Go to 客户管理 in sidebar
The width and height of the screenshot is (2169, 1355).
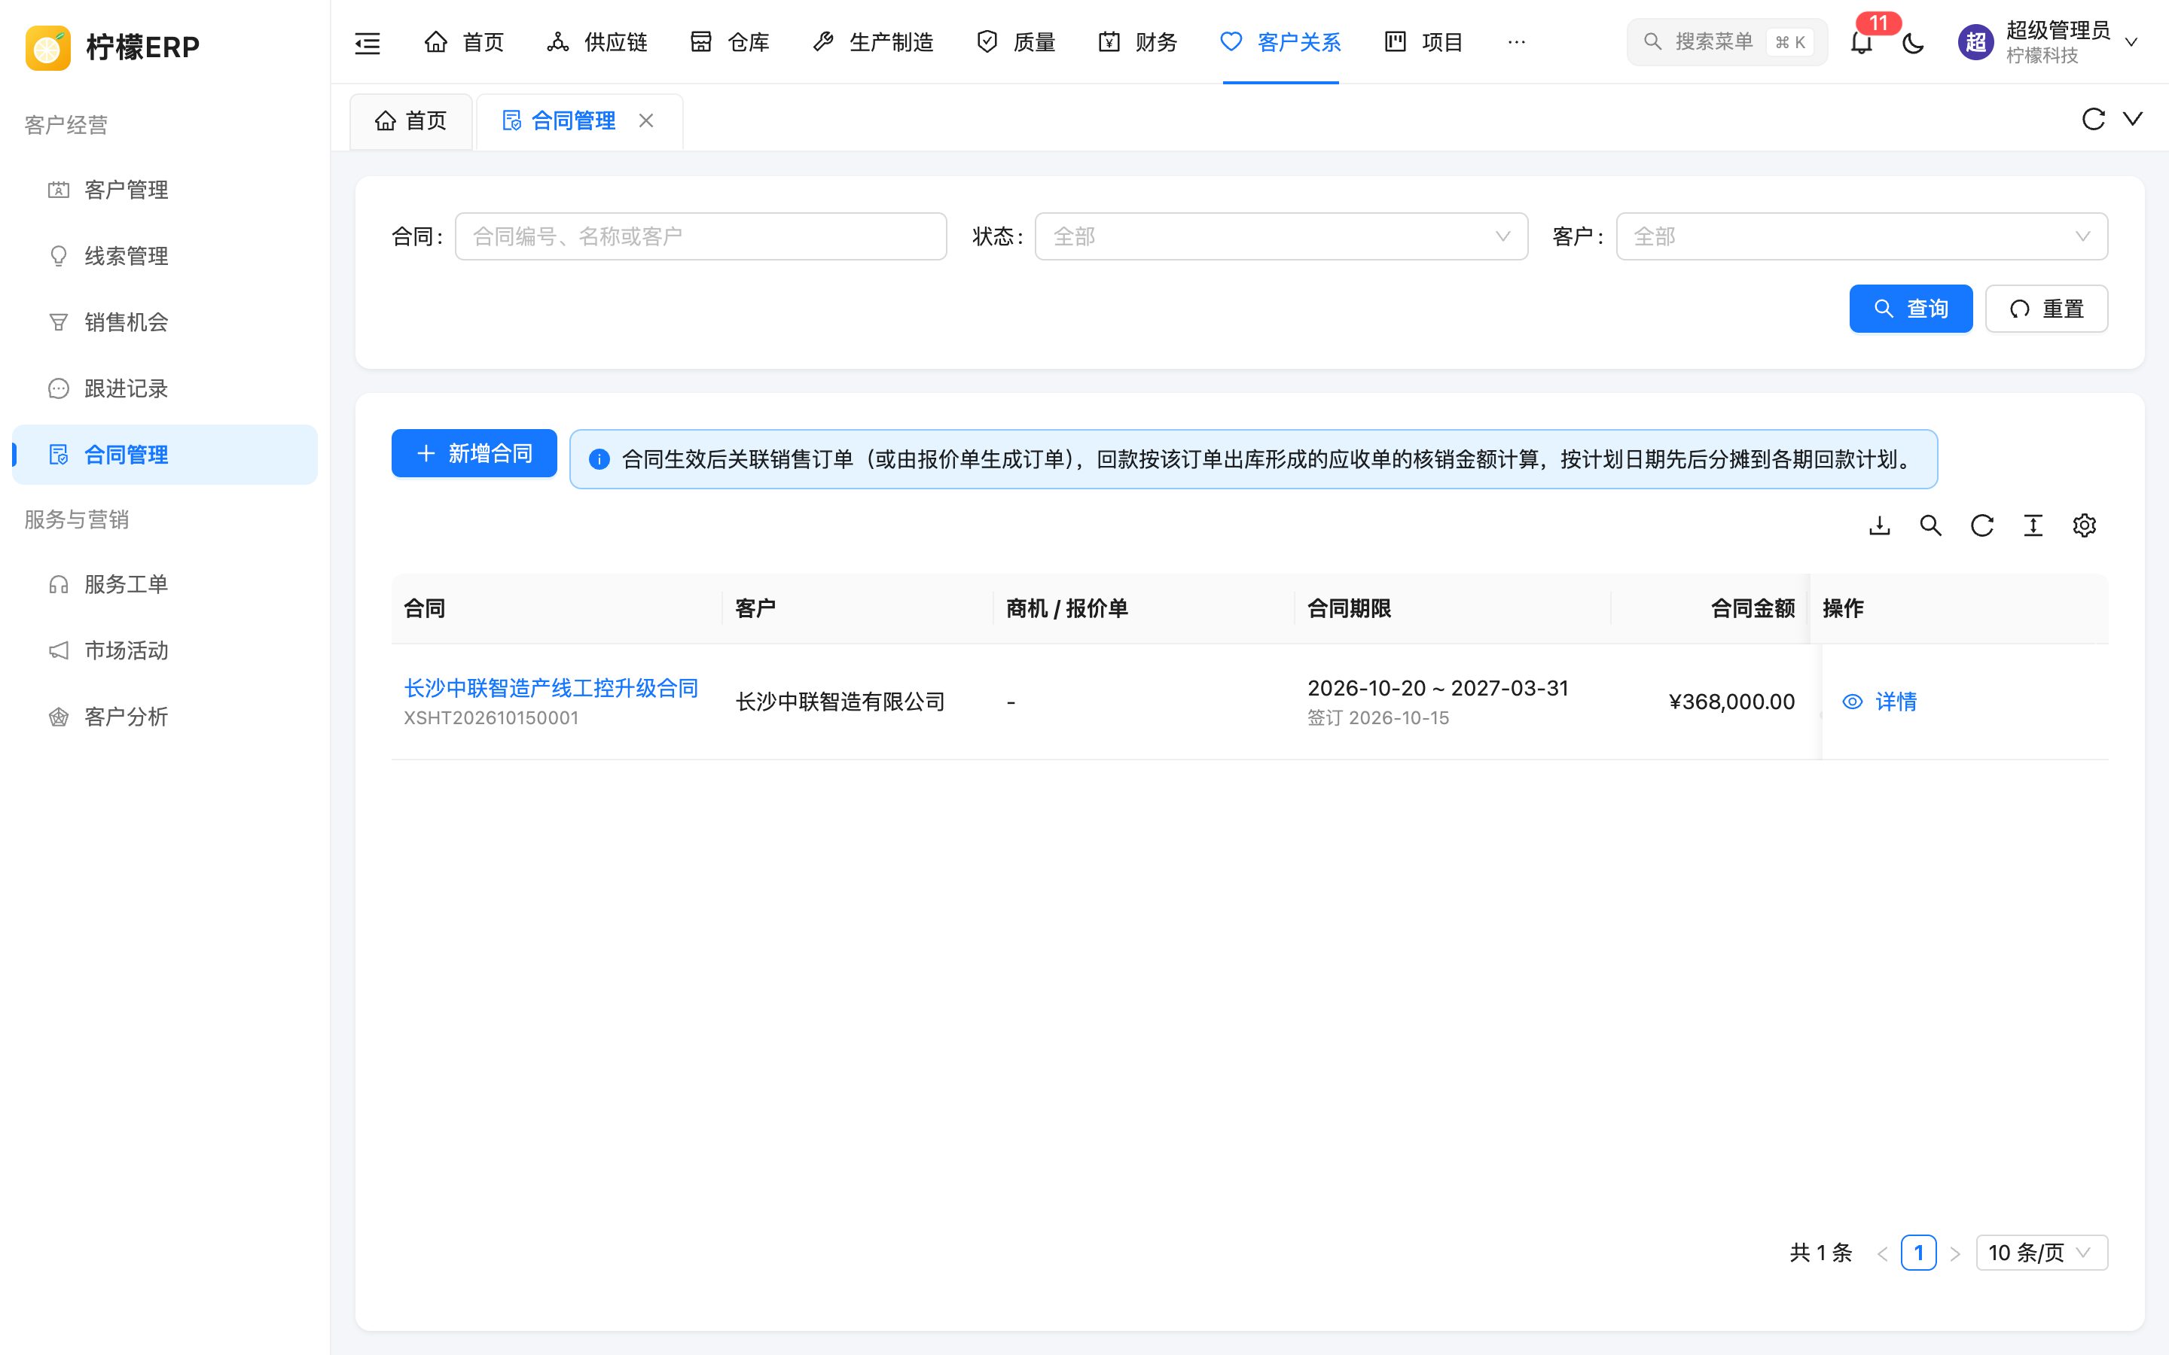click(165, 190)
